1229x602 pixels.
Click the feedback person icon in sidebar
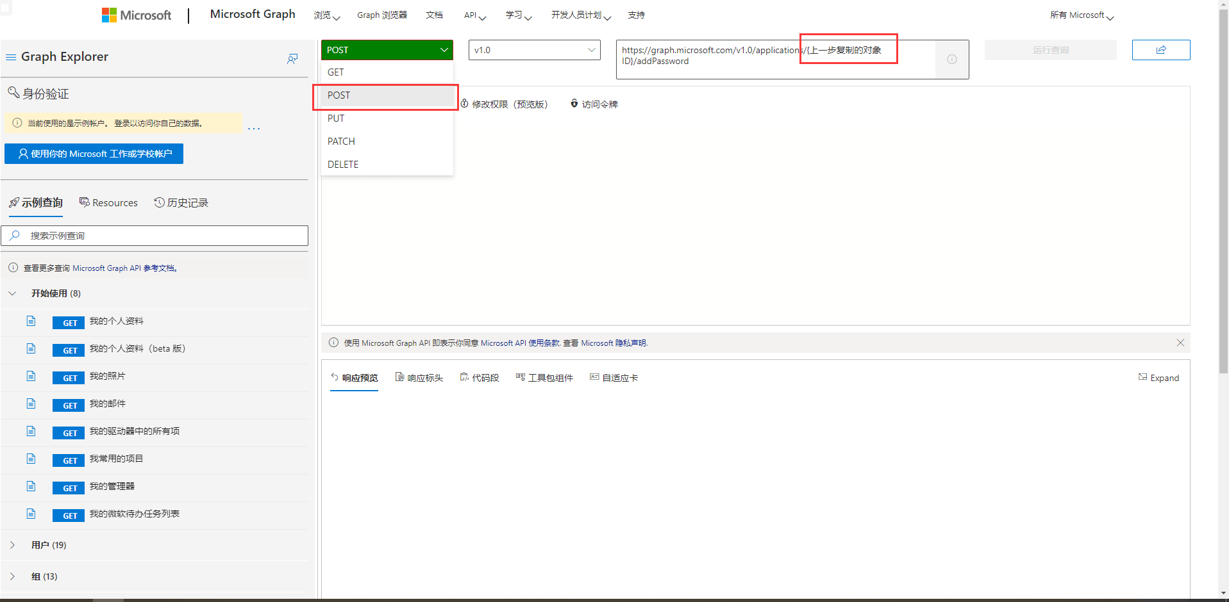292,59
